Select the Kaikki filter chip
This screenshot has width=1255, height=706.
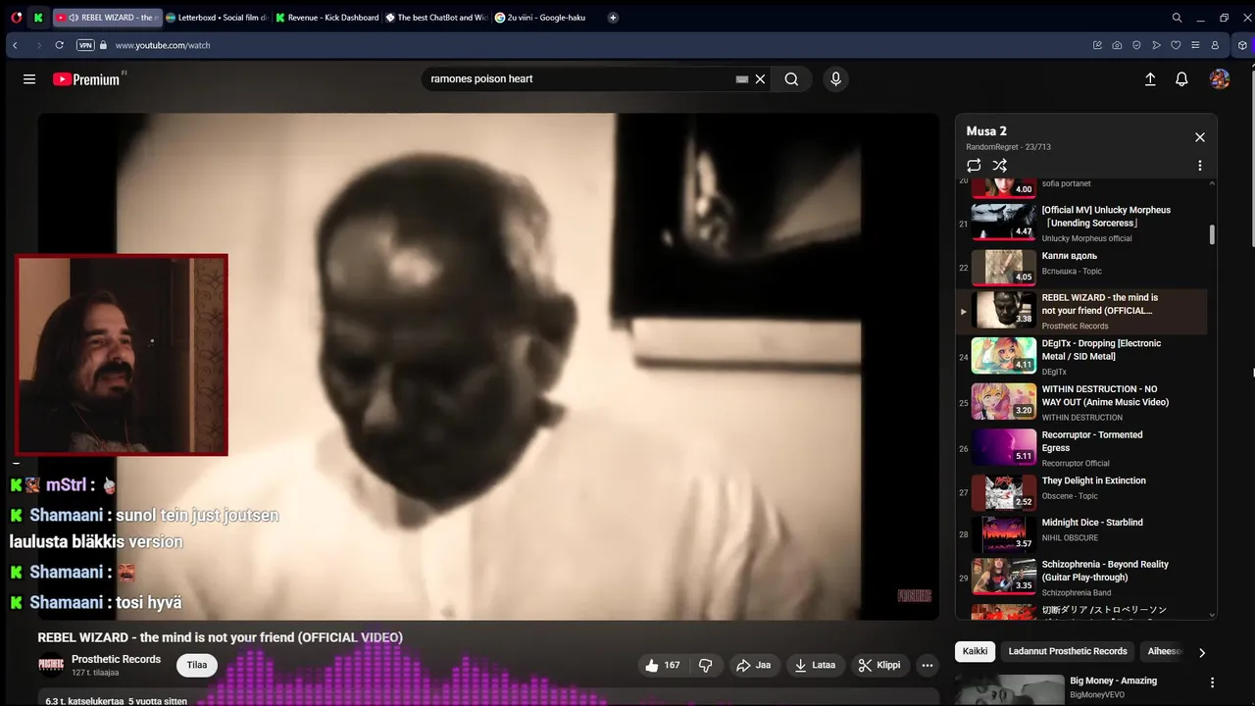pyautogui.click(x=975, y=651)
